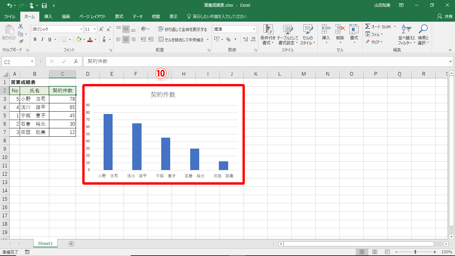Open the ファイル tab

(x=9, y=16)
